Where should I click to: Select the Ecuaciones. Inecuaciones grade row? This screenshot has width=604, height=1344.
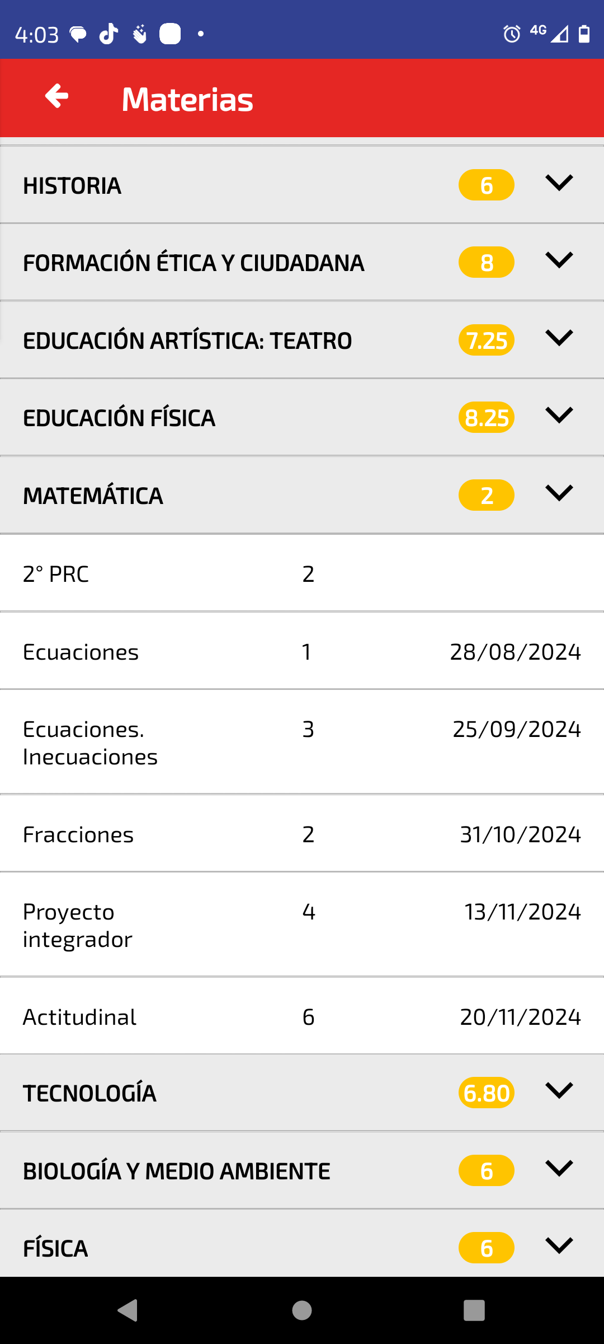(302, 742)
